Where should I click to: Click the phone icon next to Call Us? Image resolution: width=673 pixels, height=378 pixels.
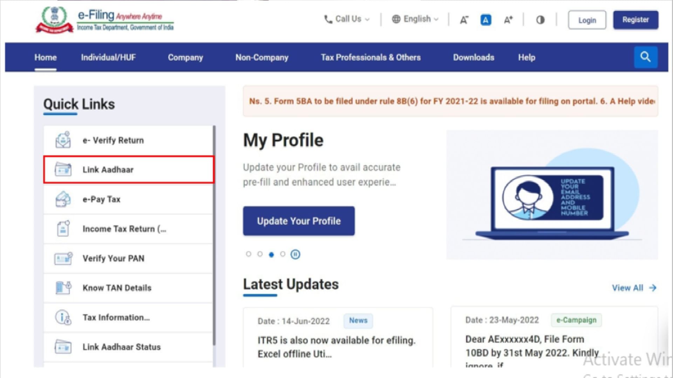click(x=327, y=19)
